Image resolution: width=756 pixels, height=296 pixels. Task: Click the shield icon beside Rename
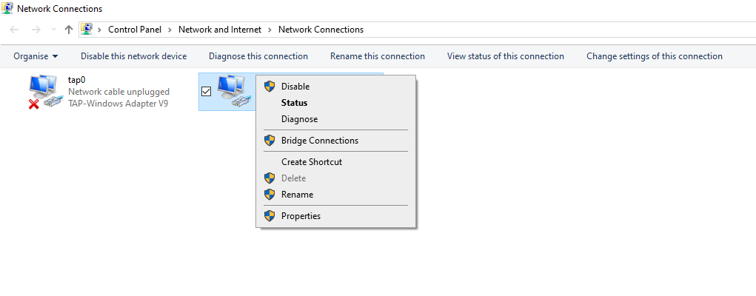click(x=270, y=195)
